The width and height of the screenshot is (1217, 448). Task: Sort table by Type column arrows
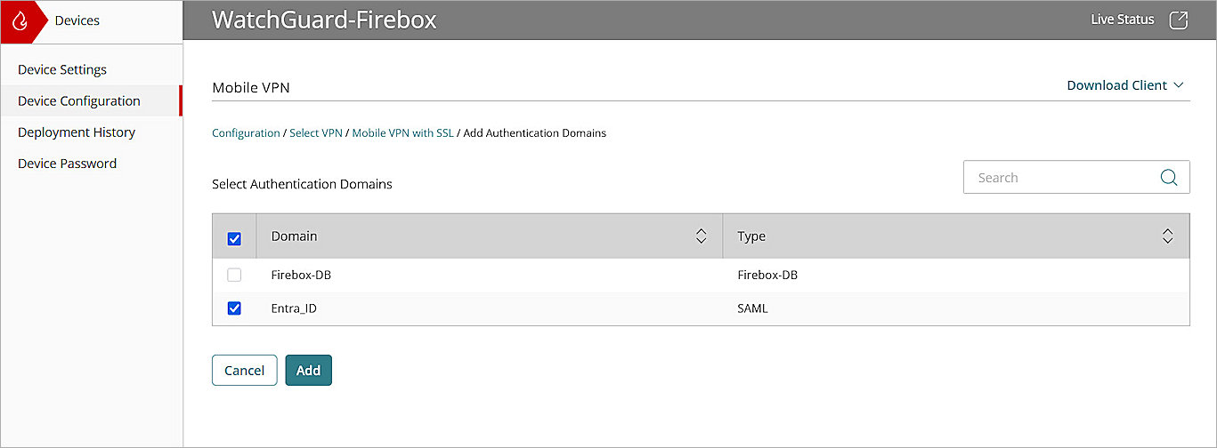click(1168, 236)
